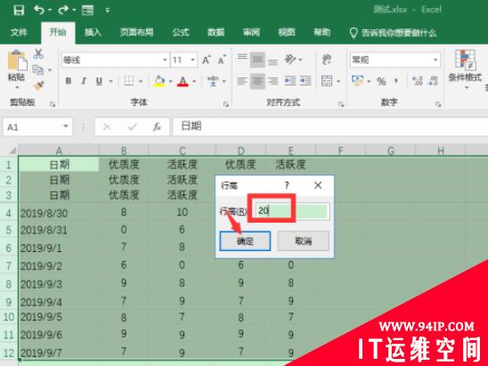Open the 文件 menu tab

click(19, 32)
